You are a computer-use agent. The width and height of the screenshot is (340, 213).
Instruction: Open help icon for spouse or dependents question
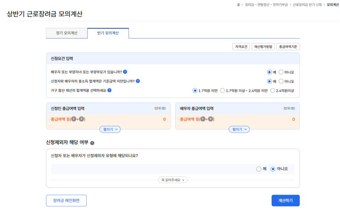125,72
